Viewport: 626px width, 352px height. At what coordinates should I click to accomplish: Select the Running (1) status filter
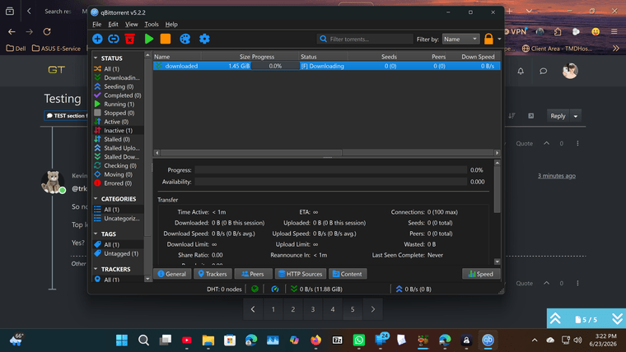118,104
